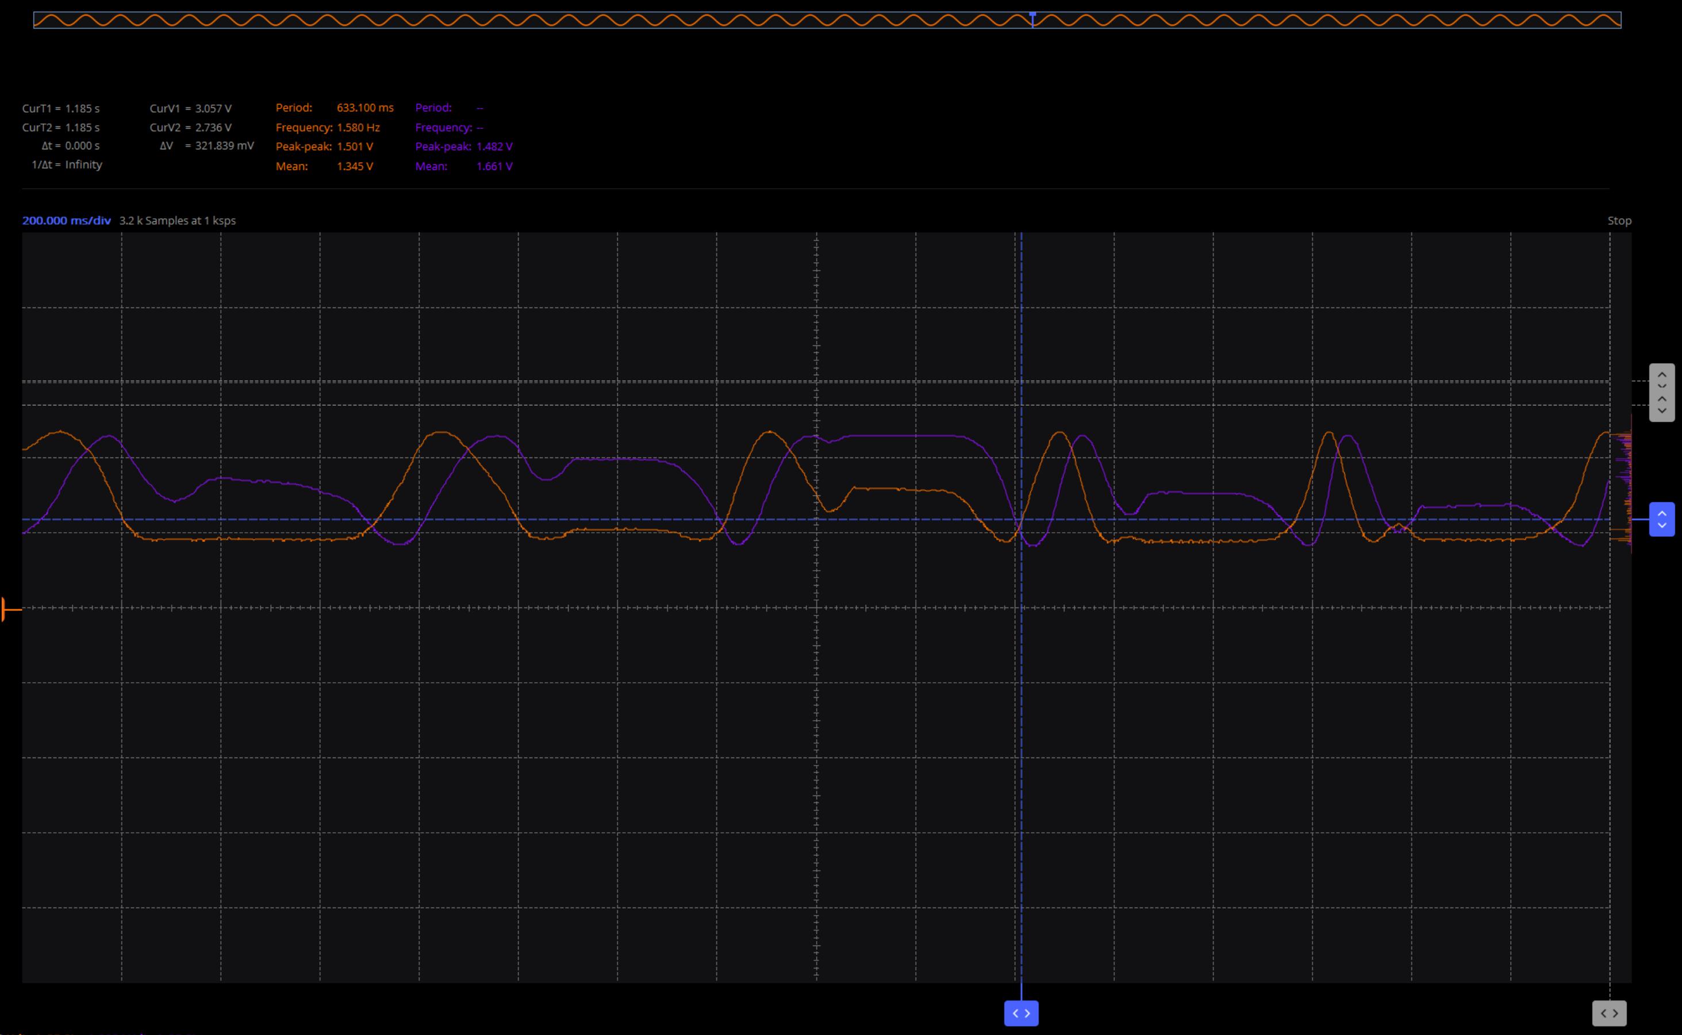The height and width of the screenshot is (1035, 1682).
Task: Click the Δt = 0.000 s readout
Action: [71, 146]
